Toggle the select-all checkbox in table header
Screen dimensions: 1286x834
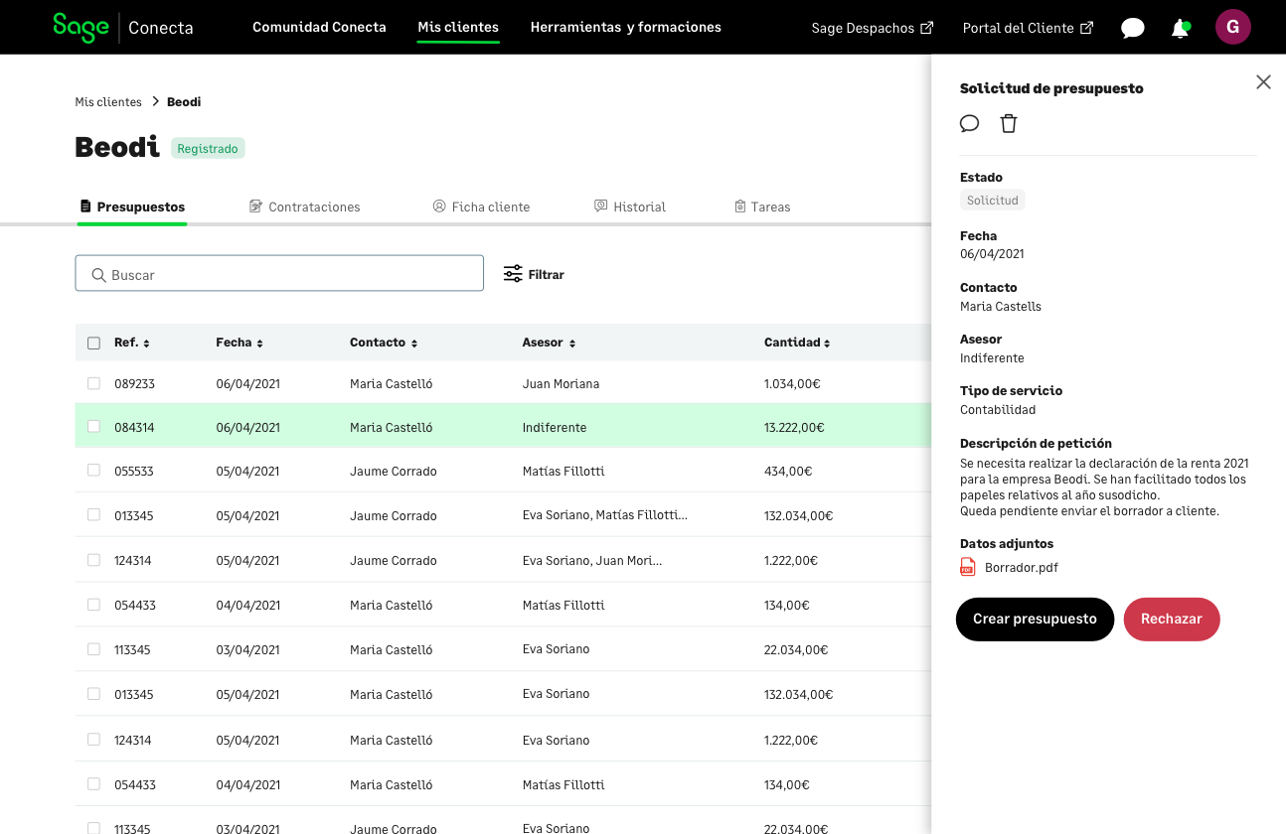coord(93,343)
